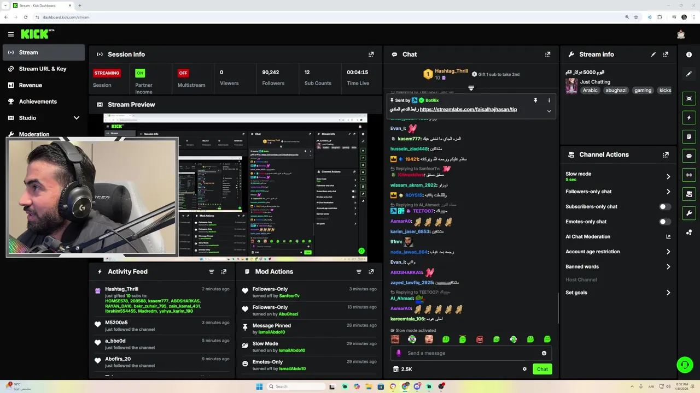Click the Arabic stream tag
Viewport: 700px width, 393px height.
(590, 91)
